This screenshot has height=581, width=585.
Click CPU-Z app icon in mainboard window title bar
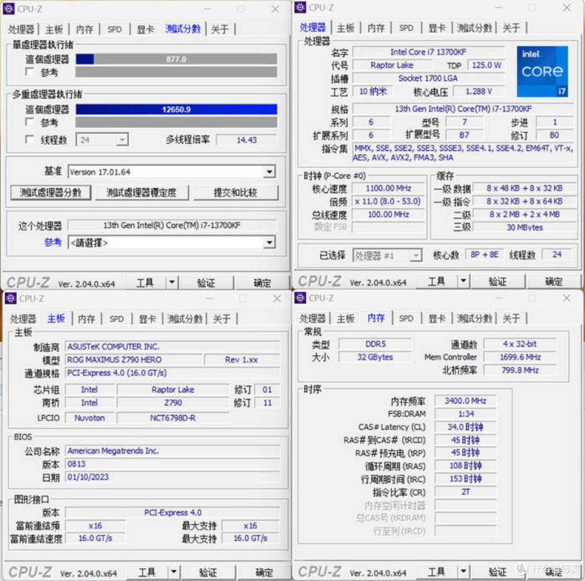pos(10,298)
